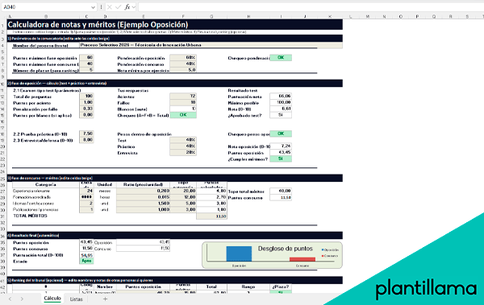Select the Aciertos value 72
Viewport: 484px width, 305px height.
tap(183, 96)
